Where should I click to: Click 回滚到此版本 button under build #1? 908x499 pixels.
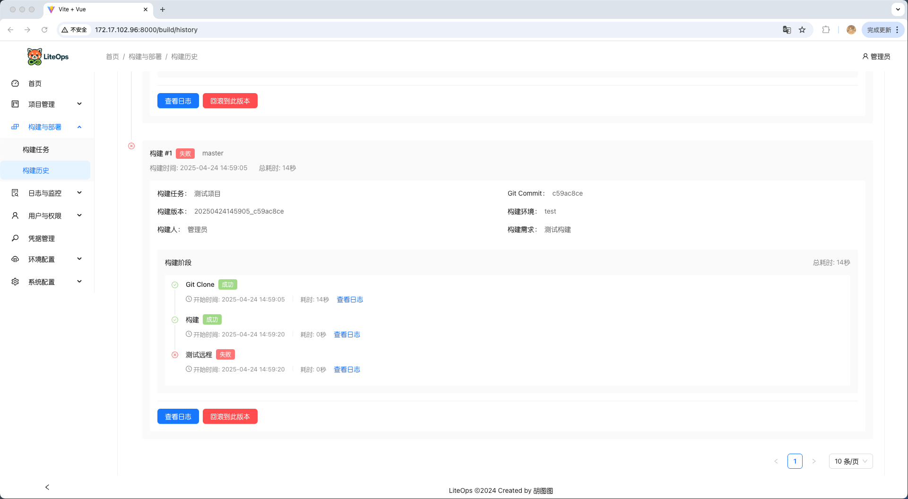(230, 416)
